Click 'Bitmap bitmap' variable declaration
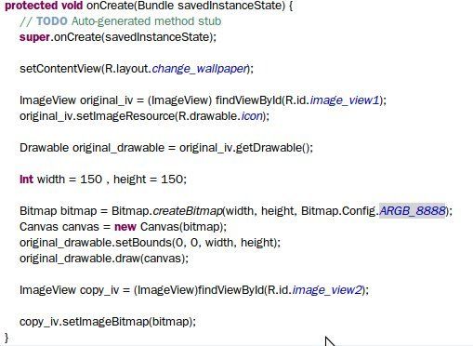 (x=59, y=211)
